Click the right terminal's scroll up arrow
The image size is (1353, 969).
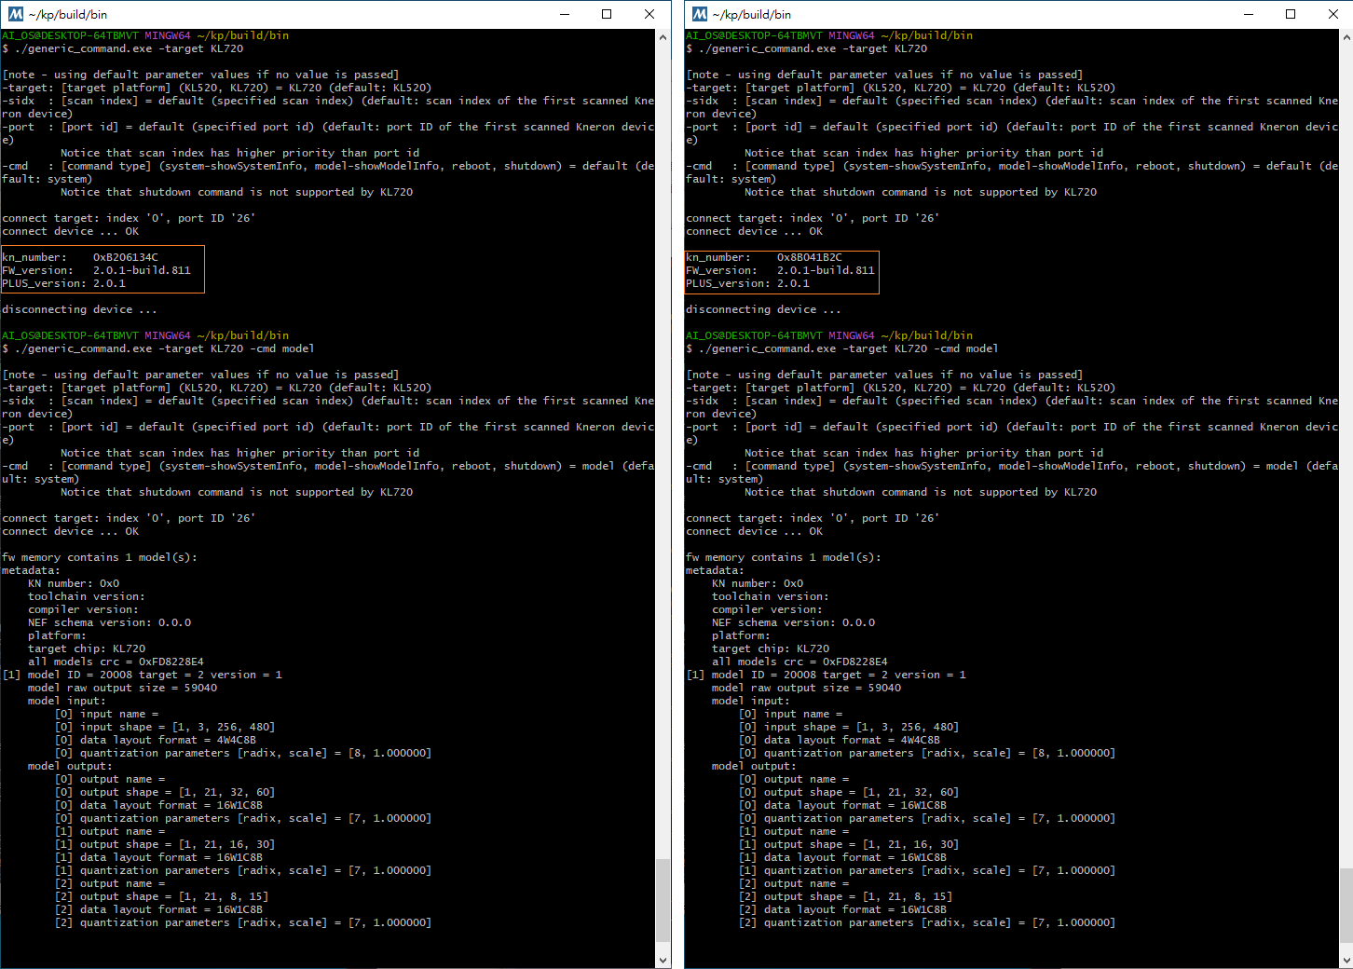(x=1346, y=37)
